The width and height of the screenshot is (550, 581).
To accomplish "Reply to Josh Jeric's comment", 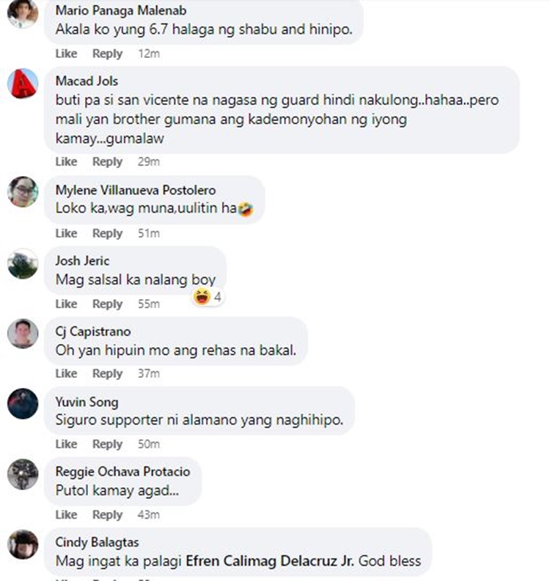I will [107, 304].
